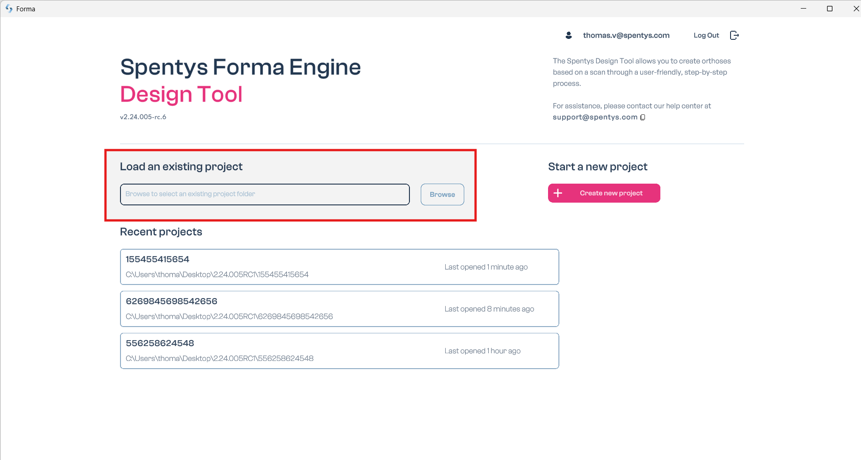Click the log out arrow icon
The height and width of the screenshot is (460, 861).
tap(735, 35)
